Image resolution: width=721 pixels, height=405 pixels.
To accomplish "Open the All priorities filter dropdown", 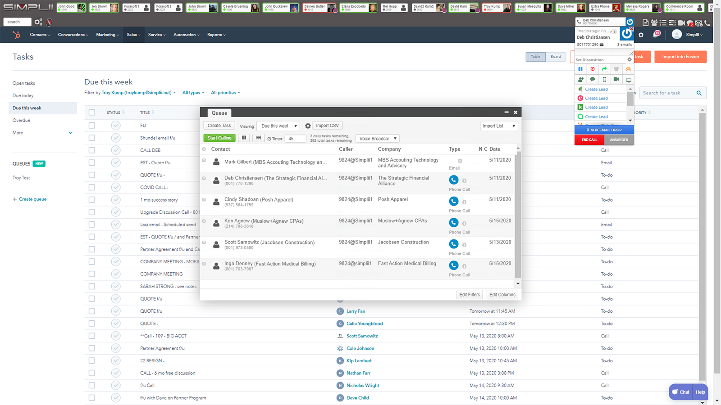I will click(x=225, y=93).
